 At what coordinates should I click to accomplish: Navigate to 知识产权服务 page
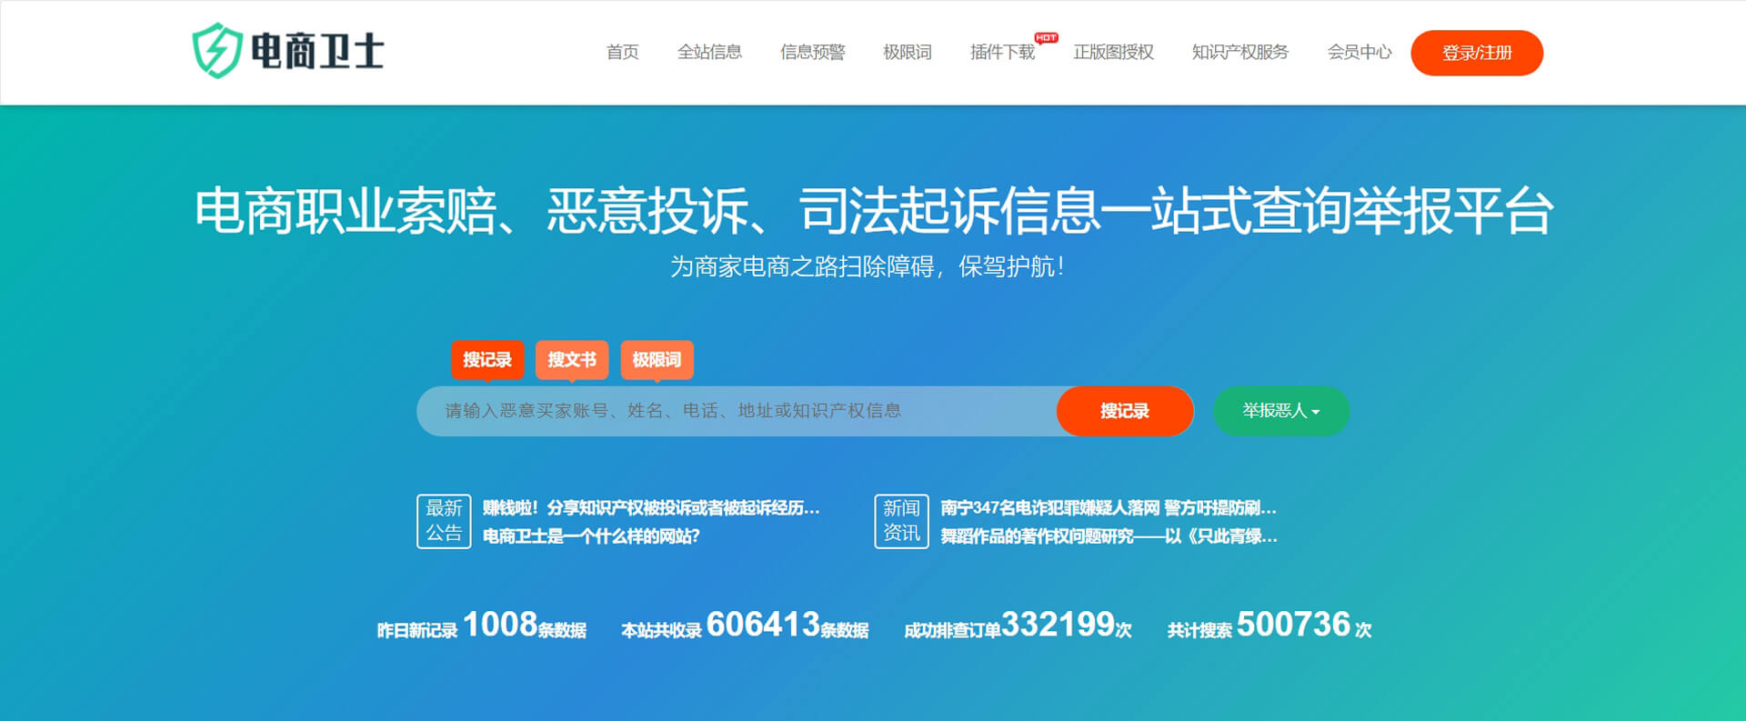1239,53
